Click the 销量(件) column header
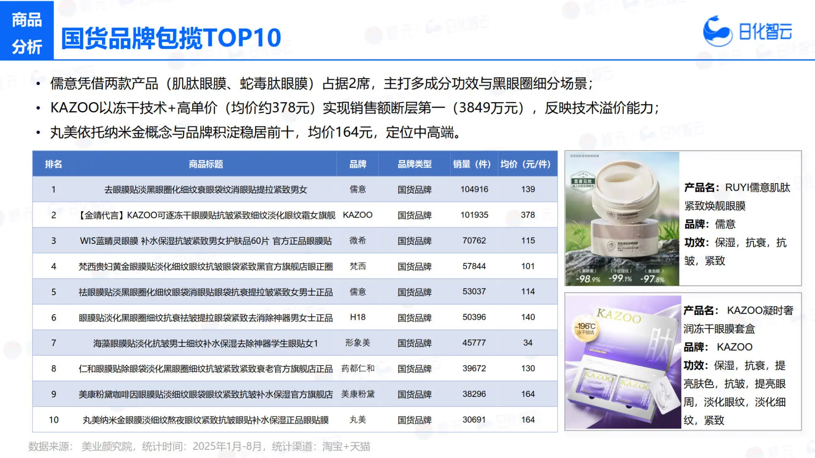 tap(472, 164)
